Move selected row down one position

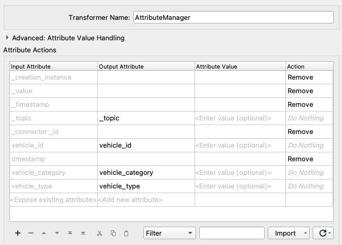[57, 233]
